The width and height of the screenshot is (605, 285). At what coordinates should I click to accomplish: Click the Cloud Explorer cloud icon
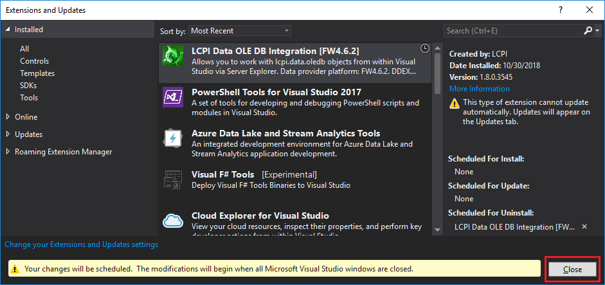pyautogui.click(x=173, y=221)
